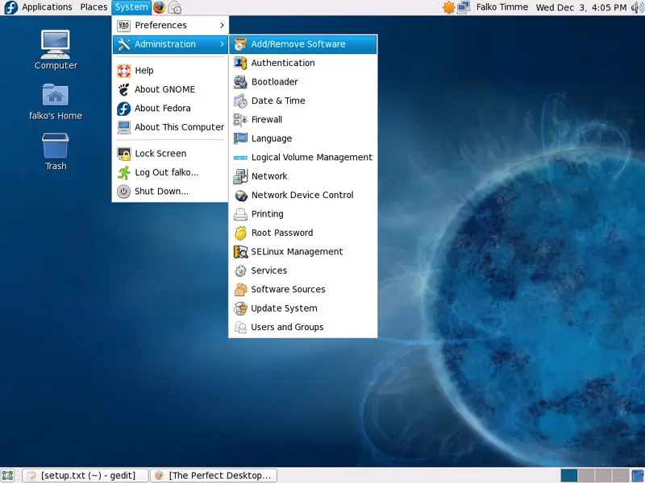Click the volume speaker icon
The width and height of the screenshot is (645, 483).
tap(637, 7)
